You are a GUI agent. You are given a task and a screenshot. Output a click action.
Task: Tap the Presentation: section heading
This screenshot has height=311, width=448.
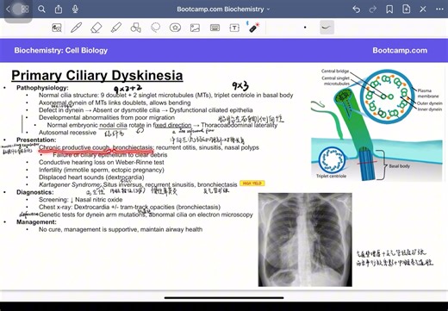36,140
